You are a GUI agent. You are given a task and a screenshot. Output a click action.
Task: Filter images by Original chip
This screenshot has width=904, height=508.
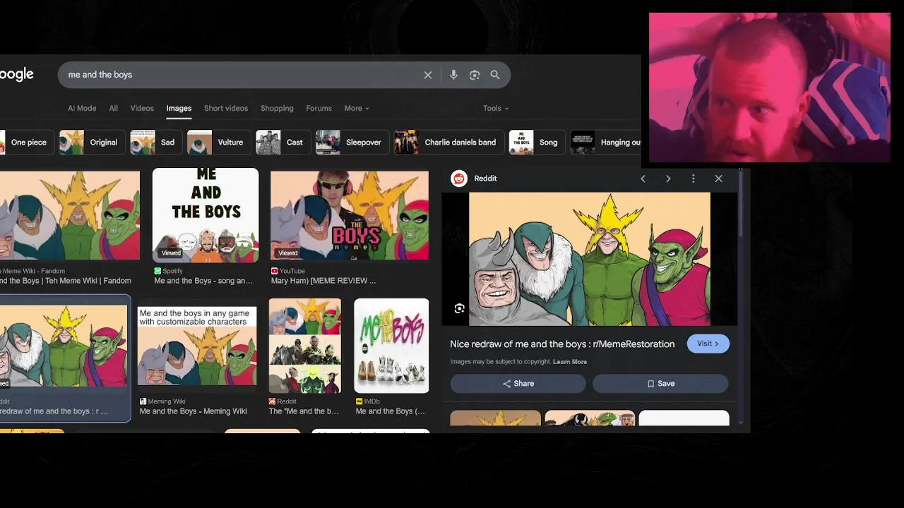coord(92,143)
